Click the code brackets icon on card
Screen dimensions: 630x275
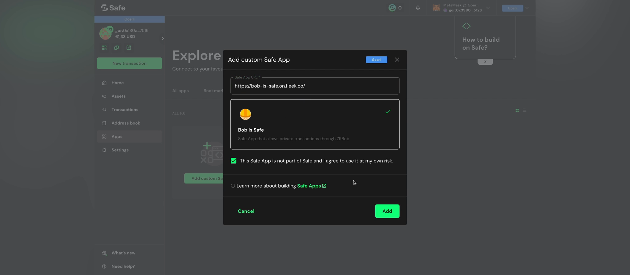[x=466, y=26]
